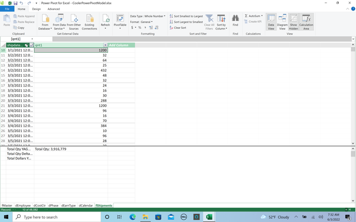
Task: Select the Total Dollars Y... measure cell
Action: [x=20, y=158]
